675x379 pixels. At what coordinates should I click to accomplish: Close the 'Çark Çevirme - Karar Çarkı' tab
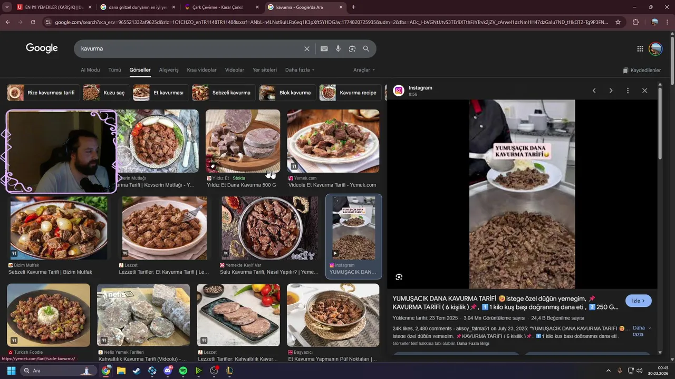coord(257,7)
